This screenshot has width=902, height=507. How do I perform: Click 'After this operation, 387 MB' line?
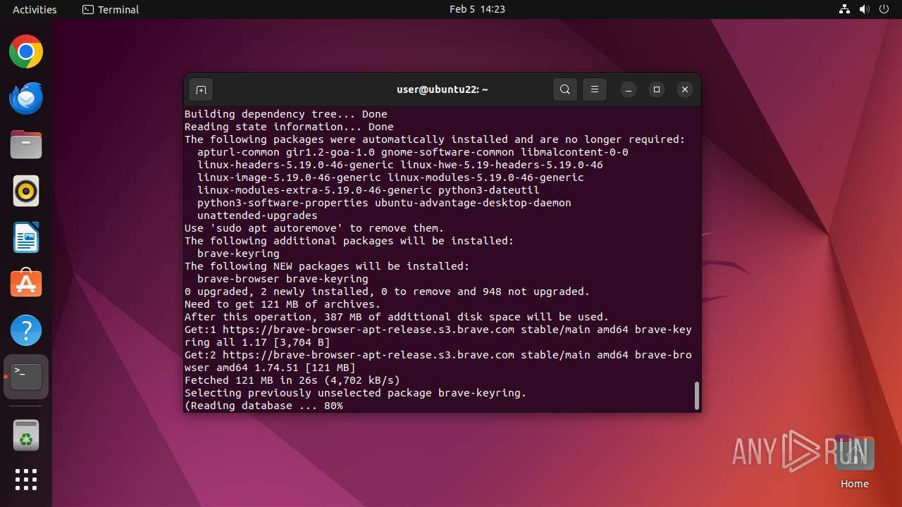[x=397, y=317]
